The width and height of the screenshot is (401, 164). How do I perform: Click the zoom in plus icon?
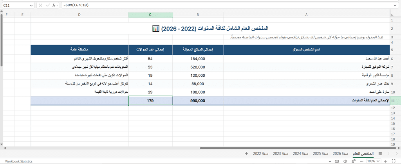click(385, 161)
